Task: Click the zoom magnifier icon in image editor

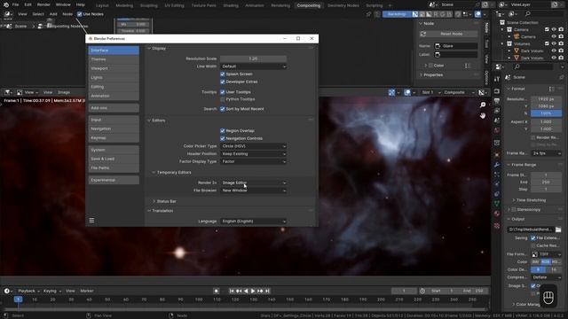Action: tap(483, 105)
